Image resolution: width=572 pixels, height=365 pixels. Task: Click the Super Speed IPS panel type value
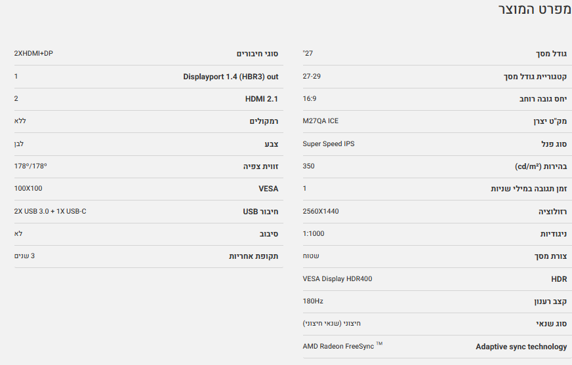point(328,144)
